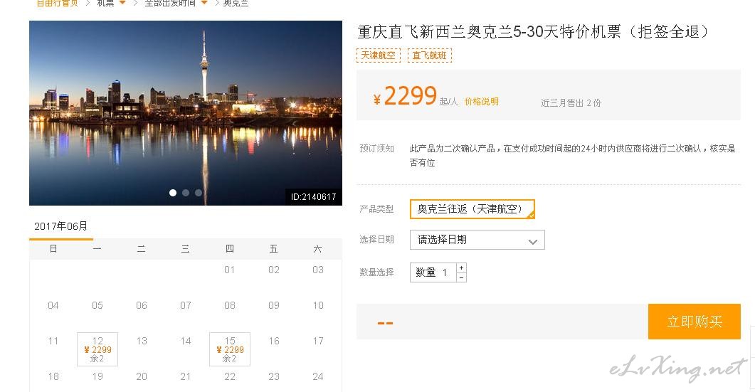
Task: Open the 价格说明 price explanation link
Action: pos(482,102)
